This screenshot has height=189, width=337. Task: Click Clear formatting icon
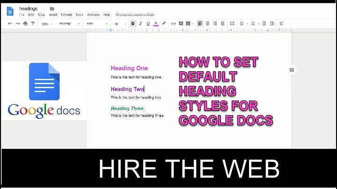coord(281,23)
